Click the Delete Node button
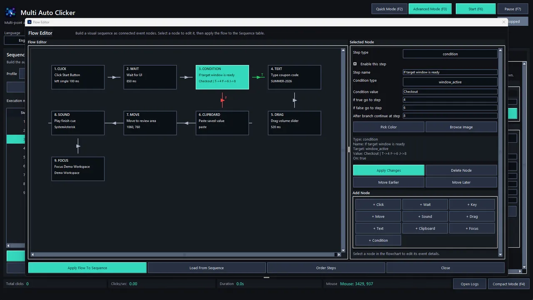The image size is (533, 300). [x=461, y=170]
